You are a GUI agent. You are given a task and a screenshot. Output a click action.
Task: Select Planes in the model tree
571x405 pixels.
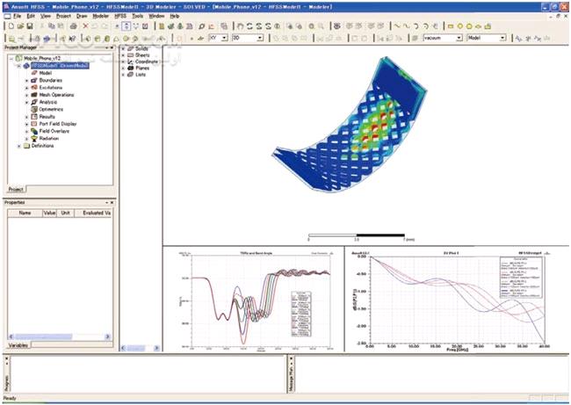(x=142, y=69)
